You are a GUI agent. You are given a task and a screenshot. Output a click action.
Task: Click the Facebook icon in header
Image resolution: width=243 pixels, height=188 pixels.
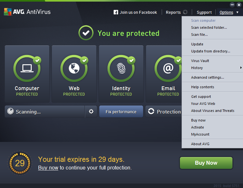click(116, 12)
